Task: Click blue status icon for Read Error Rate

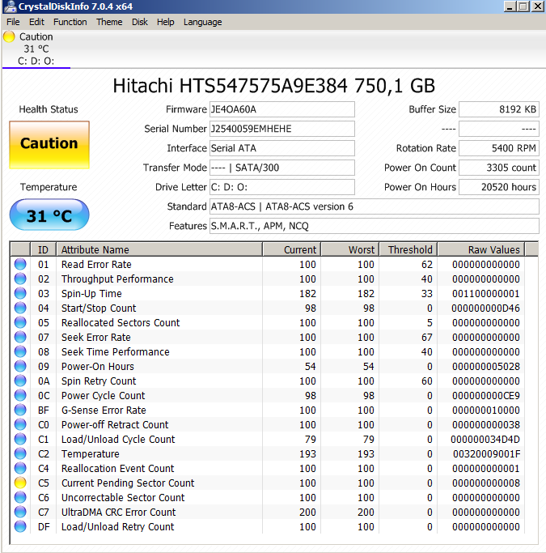Action: point(20,264)
